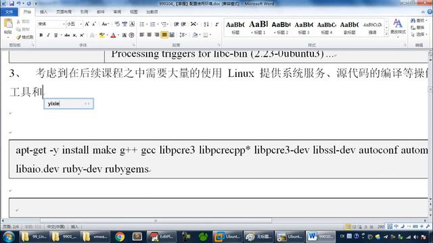Screen dimensions: 433x243
Task: Decrease the paragraph indent
Action: (x=176, y=24)
